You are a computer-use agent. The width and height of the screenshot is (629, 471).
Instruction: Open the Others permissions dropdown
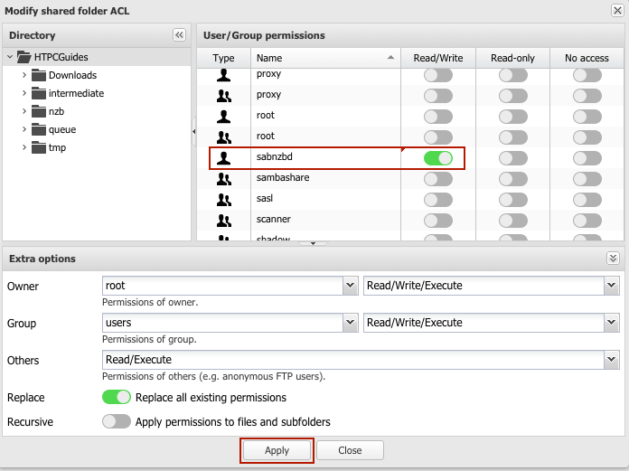611,360
